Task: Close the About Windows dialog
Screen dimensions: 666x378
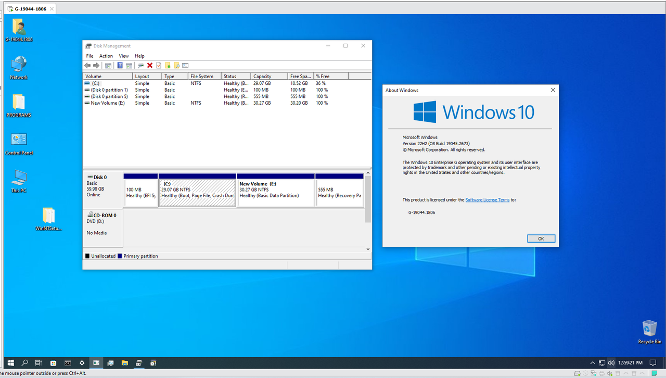Action: tap(553, 90)
